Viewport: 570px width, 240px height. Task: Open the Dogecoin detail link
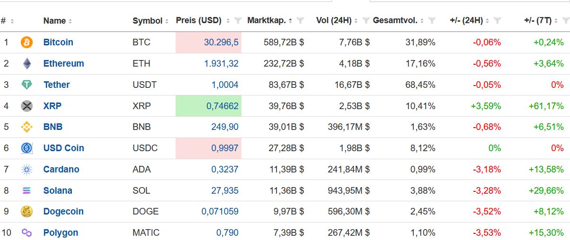63,212
